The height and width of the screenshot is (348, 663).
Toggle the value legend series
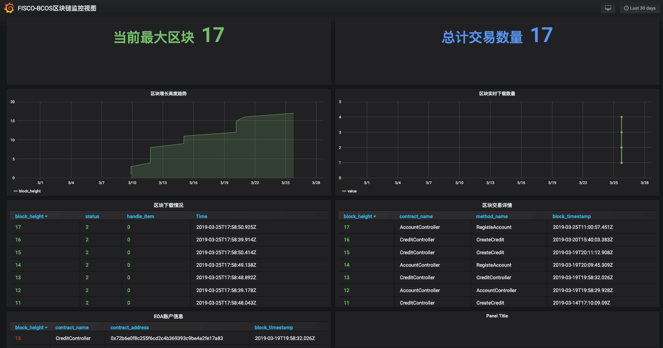352,191
